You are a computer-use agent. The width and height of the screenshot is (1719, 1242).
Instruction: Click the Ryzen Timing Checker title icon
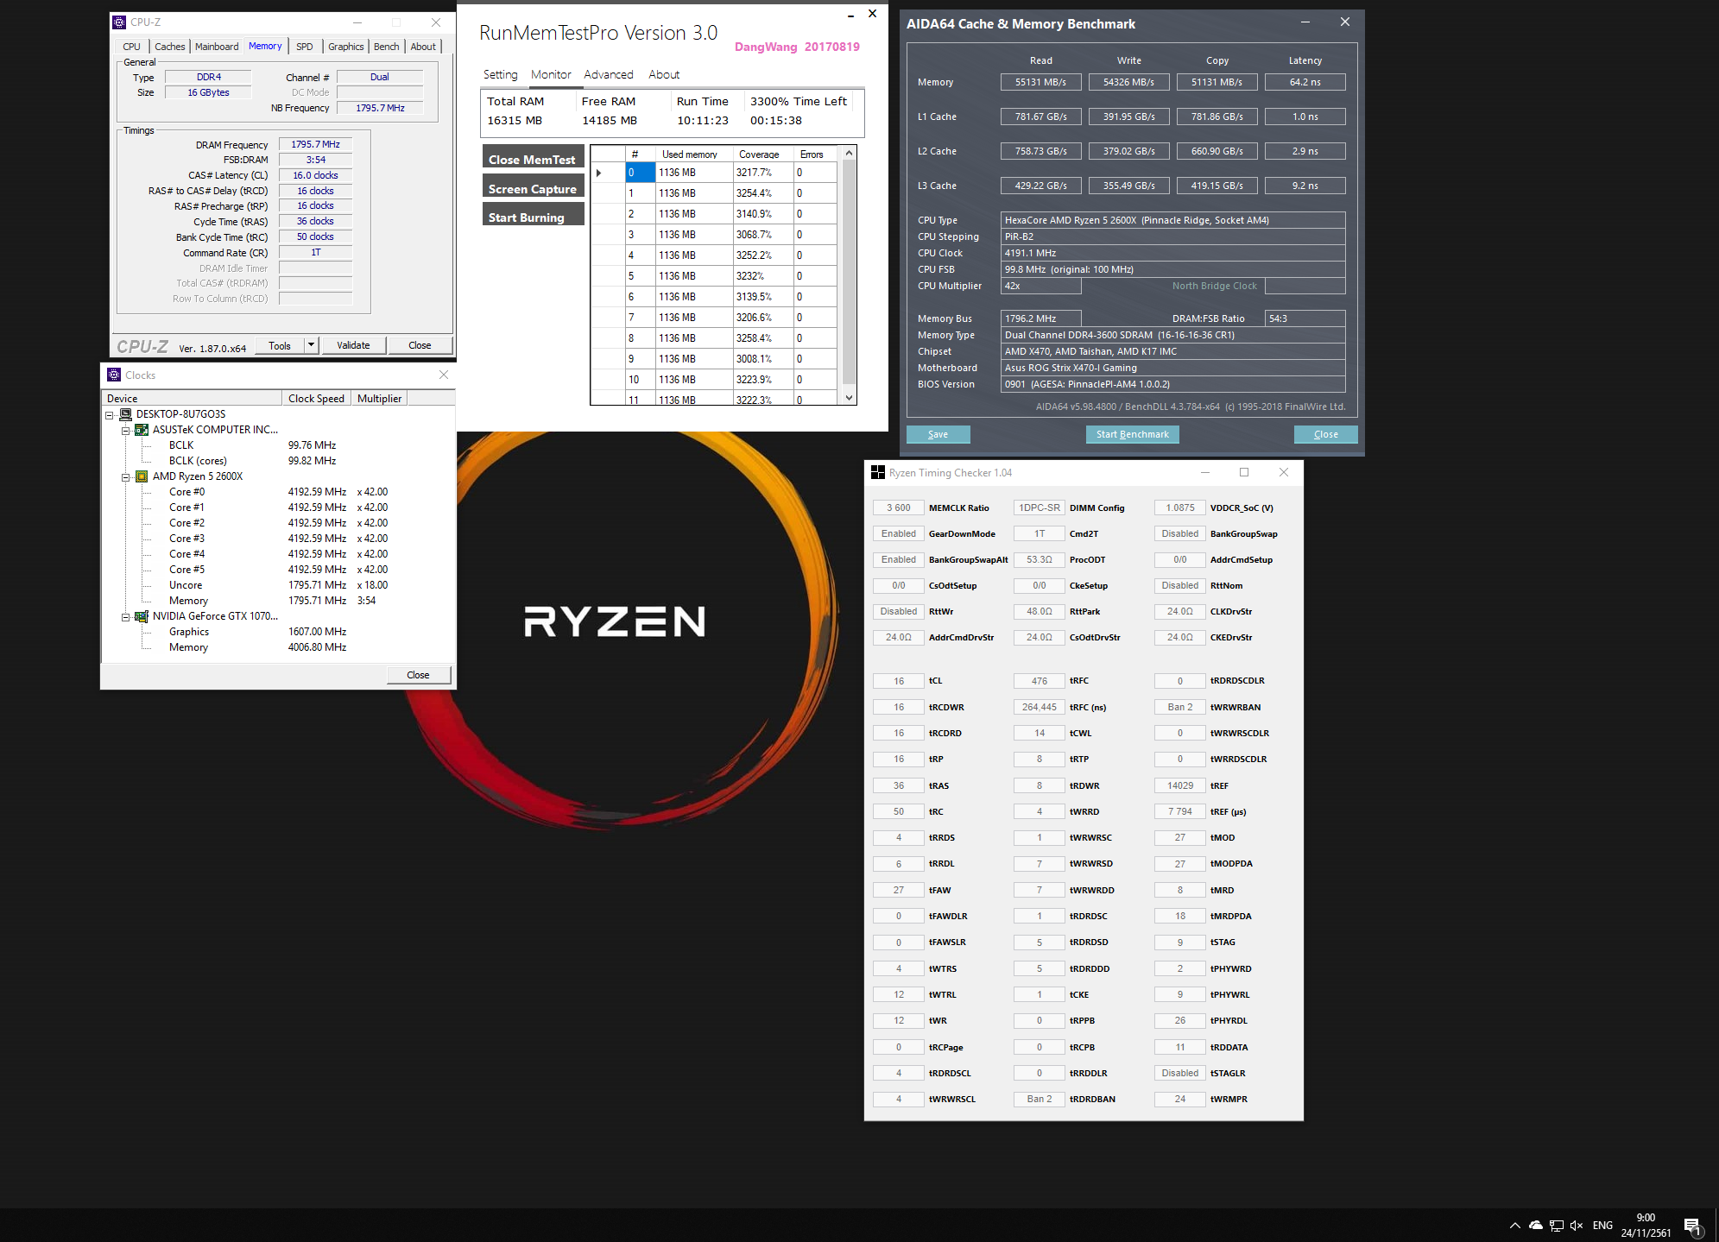click(x=878, y=472)
